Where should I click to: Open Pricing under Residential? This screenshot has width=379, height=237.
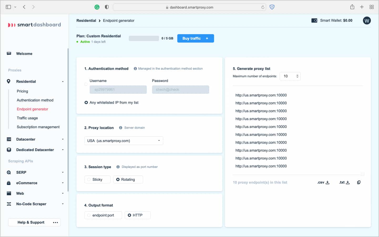22,91
